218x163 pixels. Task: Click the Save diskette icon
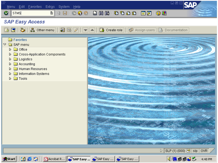pos(65,13)
